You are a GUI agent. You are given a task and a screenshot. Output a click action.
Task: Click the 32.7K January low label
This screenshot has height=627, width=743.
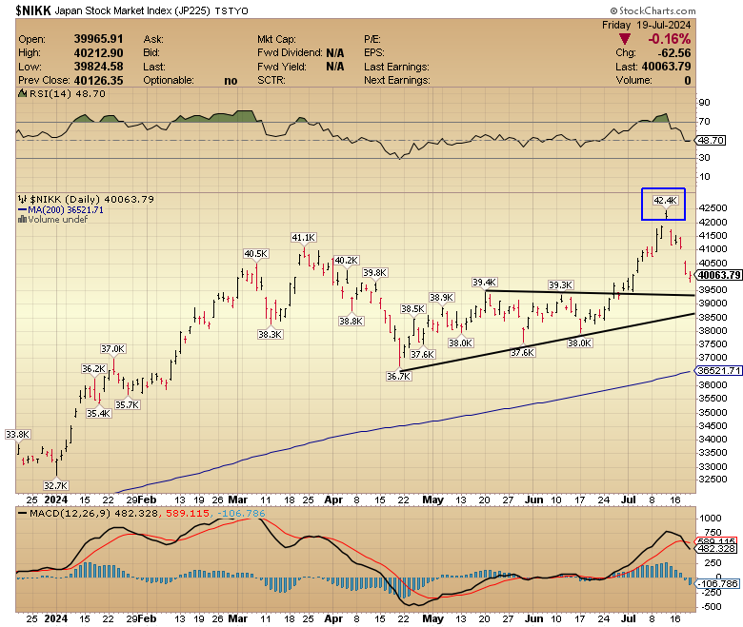[x=56, y=485]
